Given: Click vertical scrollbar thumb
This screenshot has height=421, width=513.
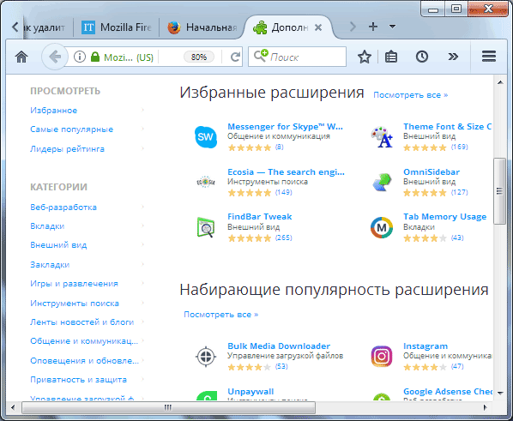Looking at the screenshot, I should [x=499, y=191].
